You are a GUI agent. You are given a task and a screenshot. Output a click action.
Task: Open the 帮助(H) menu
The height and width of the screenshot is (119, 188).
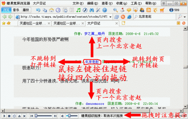[x=151, y=3]
